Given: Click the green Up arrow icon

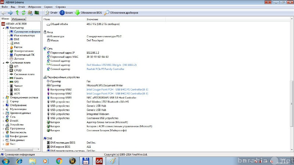Looking at the screenshot, I should [x=17, y=13].
